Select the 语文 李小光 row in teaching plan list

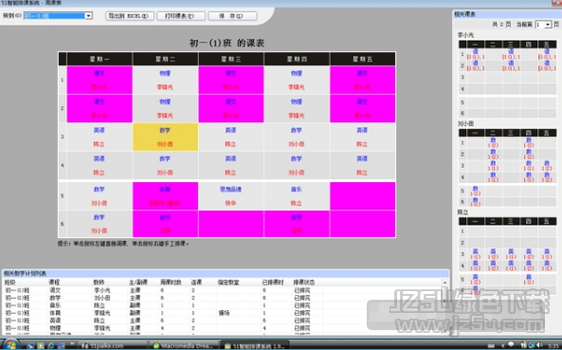(222, 290)
